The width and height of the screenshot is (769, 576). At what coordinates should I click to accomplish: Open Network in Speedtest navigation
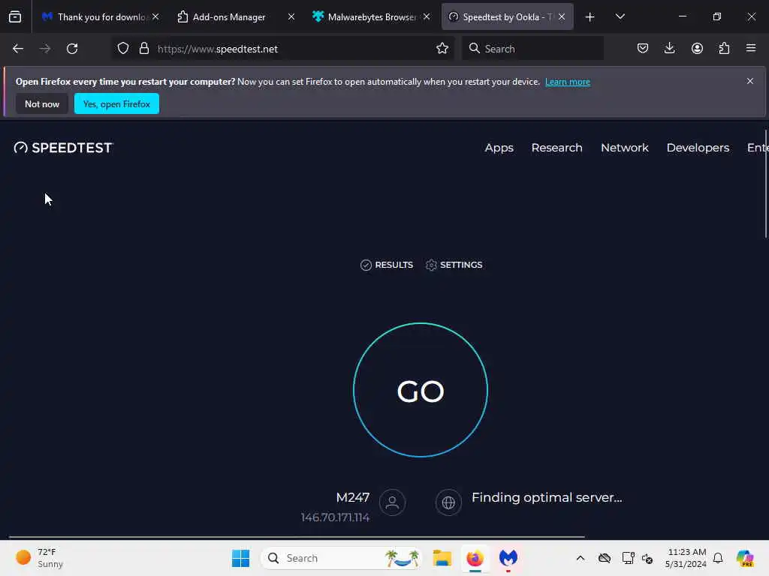(x=624, y=148)
